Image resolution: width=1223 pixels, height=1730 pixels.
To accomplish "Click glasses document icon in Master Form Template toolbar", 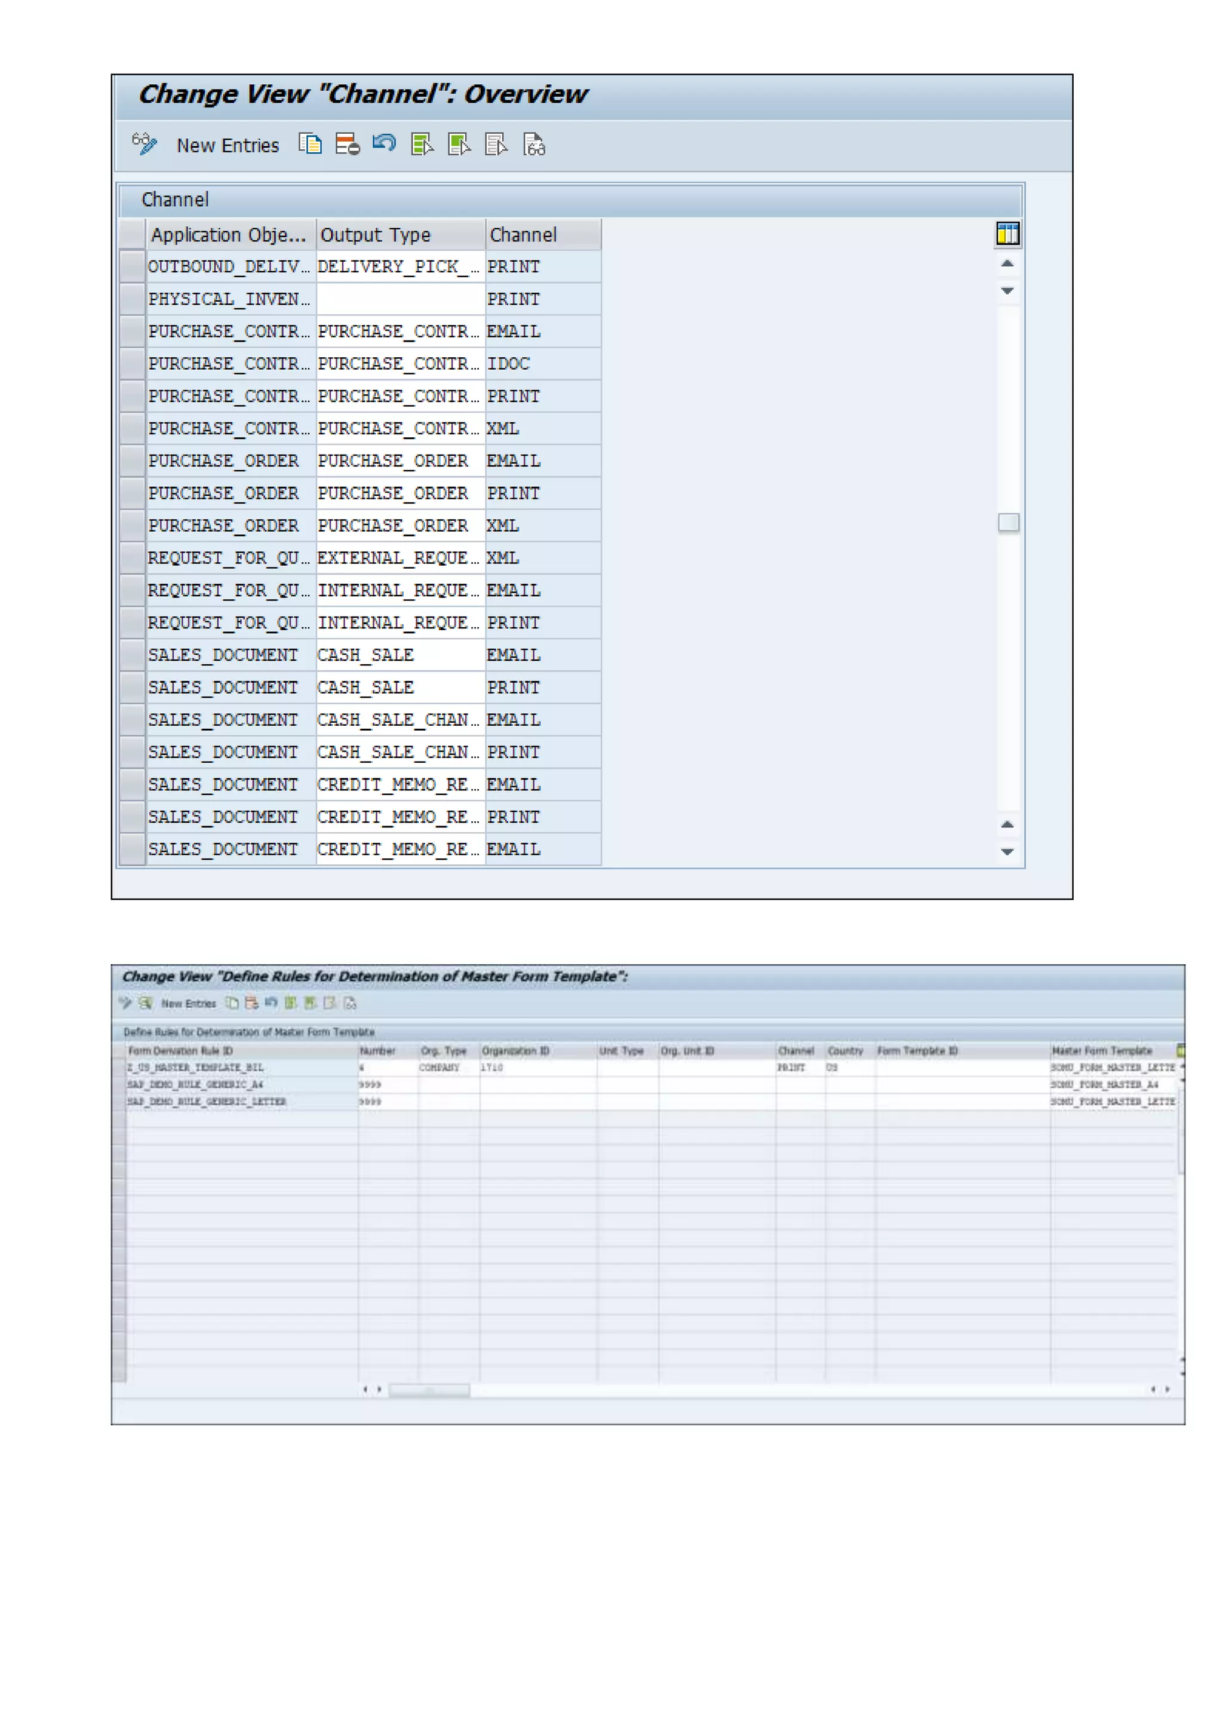I will [350, 1003].
